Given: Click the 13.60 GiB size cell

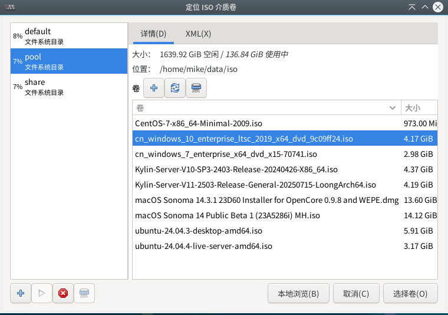Looking at the screenshot, I should [x=420, y=200].
